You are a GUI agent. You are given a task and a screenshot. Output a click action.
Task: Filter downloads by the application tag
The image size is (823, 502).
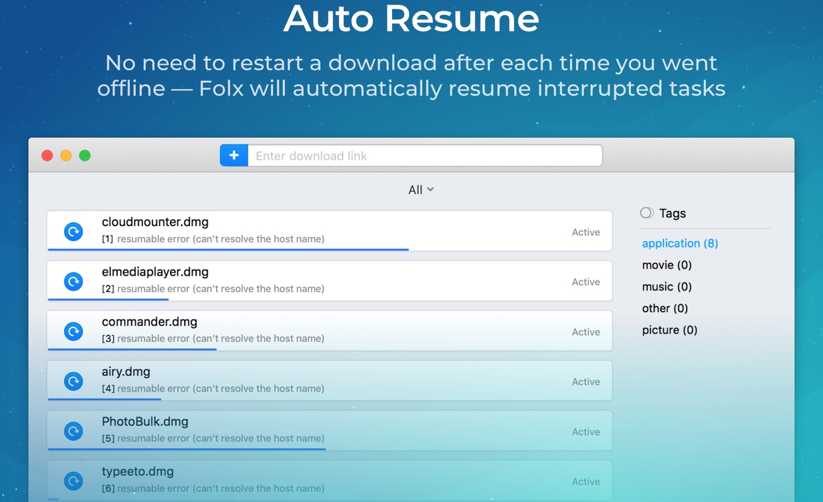click(x=680, y=243)
